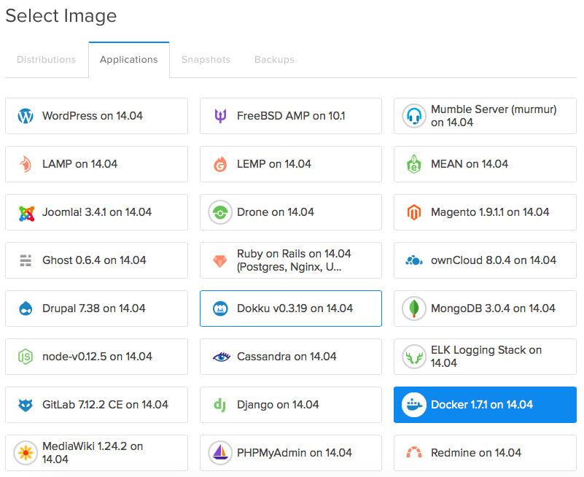
Task: Pick Ghost 0.6.4 on 14.04
Action: (96, 260)
